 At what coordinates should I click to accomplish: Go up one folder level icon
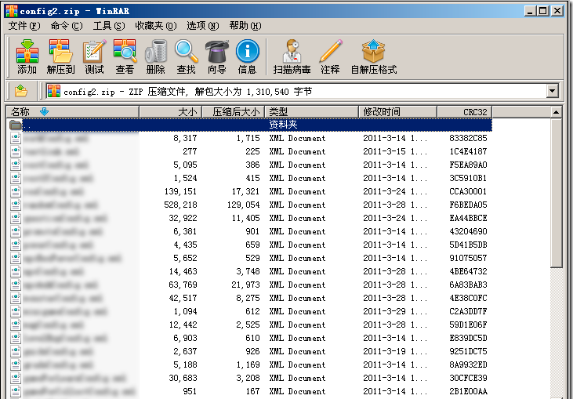tap(21, 91)
